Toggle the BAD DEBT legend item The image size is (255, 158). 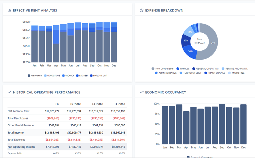point(82,75)
